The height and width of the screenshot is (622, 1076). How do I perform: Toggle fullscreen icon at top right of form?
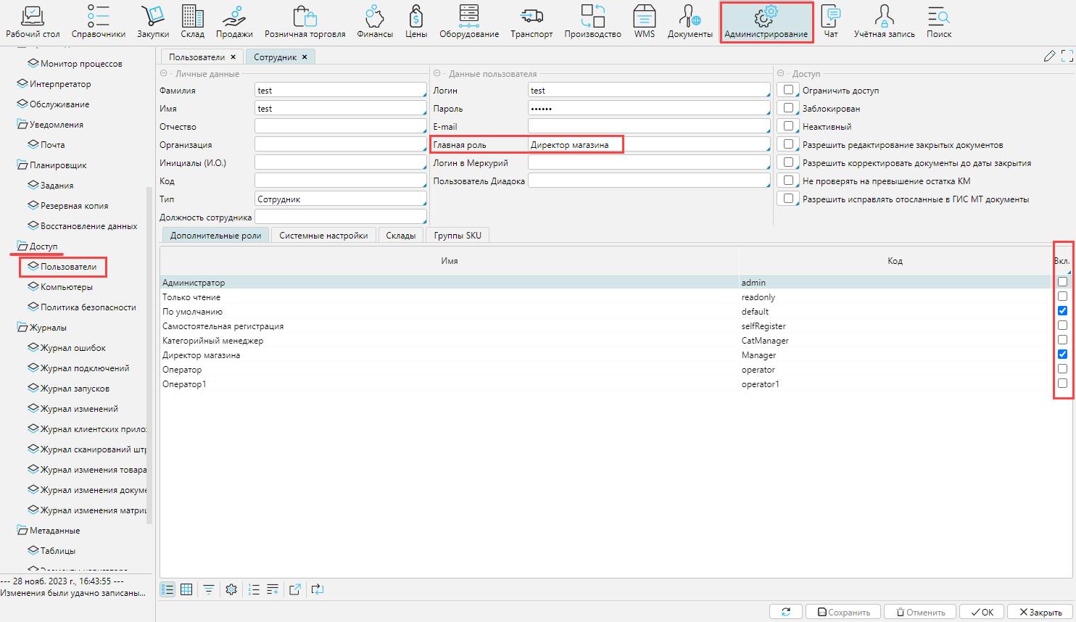1067,57
